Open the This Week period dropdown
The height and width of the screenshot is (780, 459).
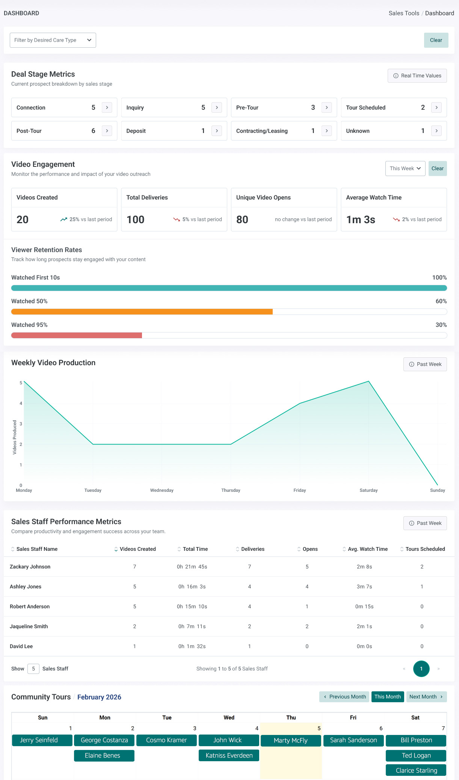405,168
